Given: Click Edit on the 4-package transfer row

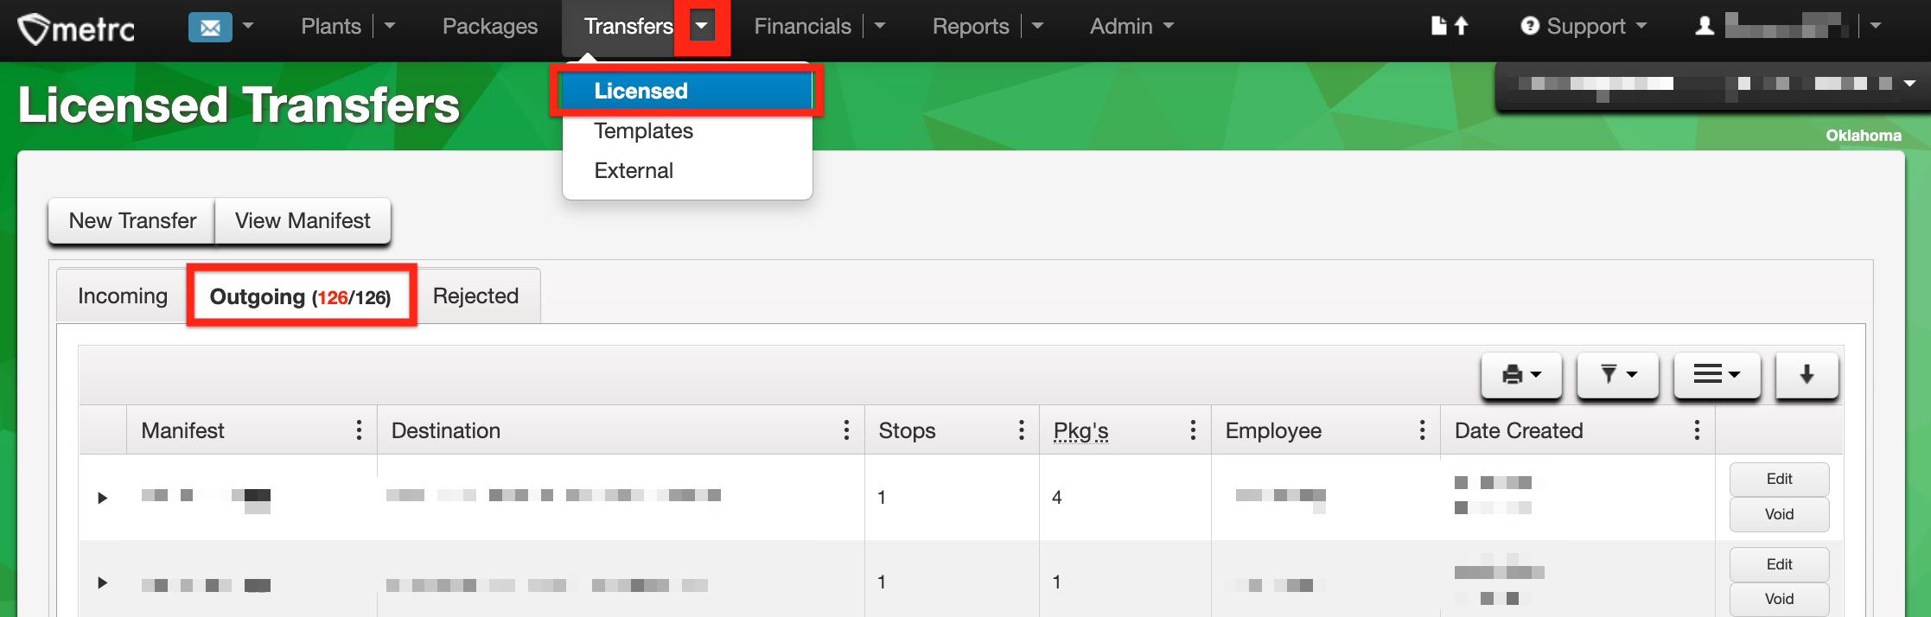Looking at the screenshot, I should coord(1779,479).
